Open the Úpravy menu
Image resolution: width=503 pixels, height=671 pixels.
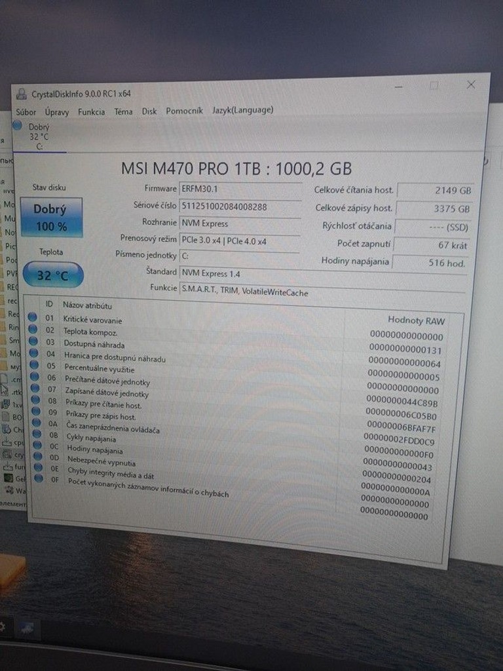coord(57,112)
